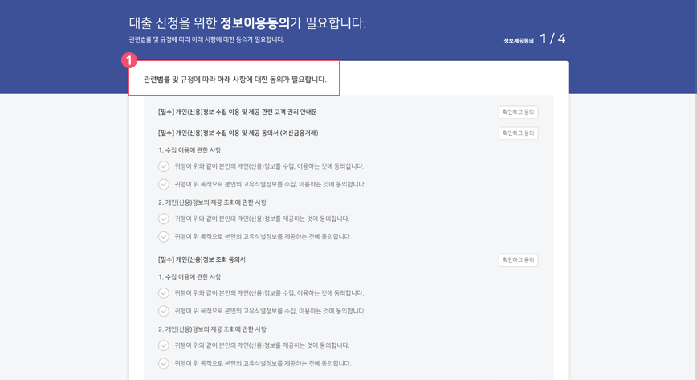Click the '1 / 4' step indicator
Screen dimensions: 697x380
[552, 39]
